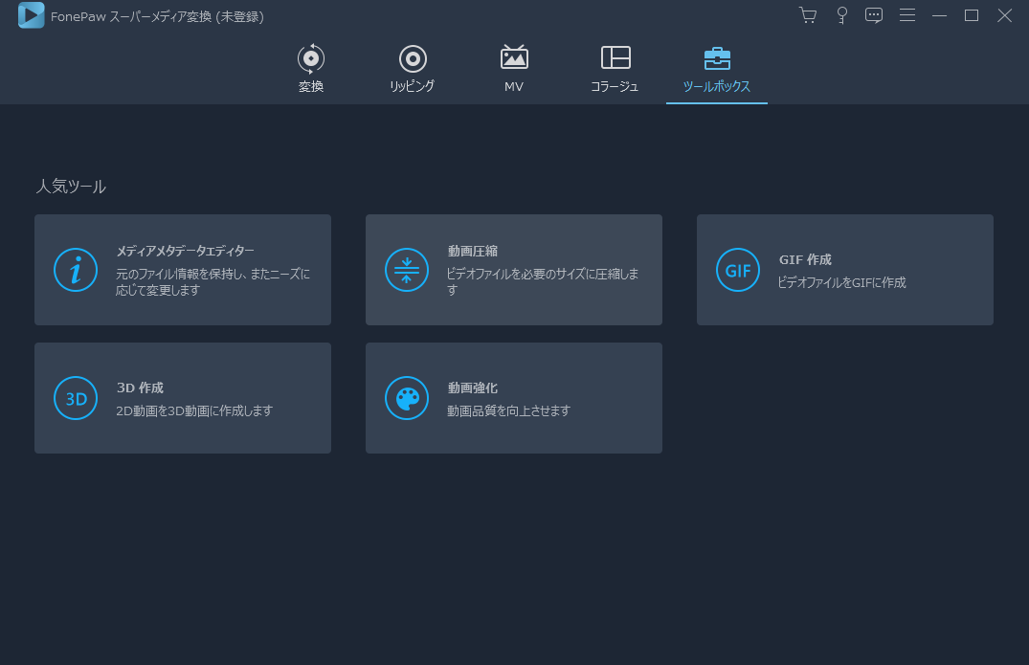This screenshot has height=665, width=1029.
Task: Click the リッピング disc icon
Action: 413,58
